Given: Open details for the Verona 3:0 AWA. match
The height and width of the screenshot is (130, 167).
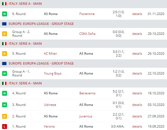Looking at the screenshot, I should (137, 127).
